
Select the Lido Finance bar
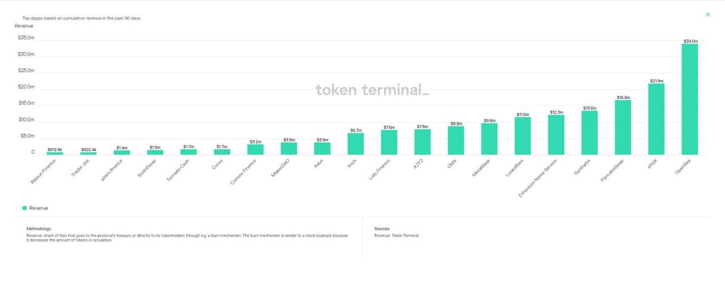click(x=389, y=142)
